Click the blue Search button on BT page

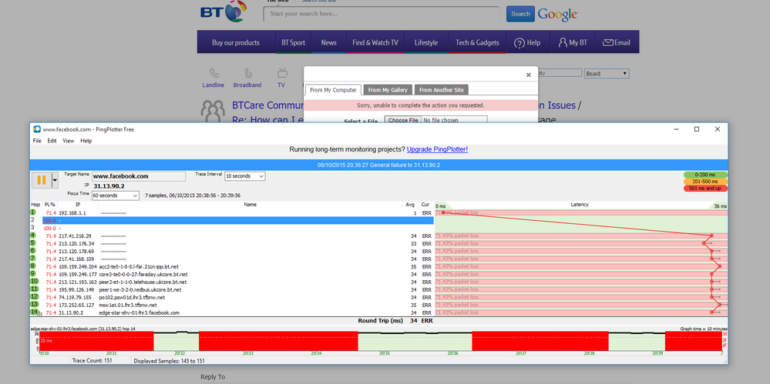520,14
